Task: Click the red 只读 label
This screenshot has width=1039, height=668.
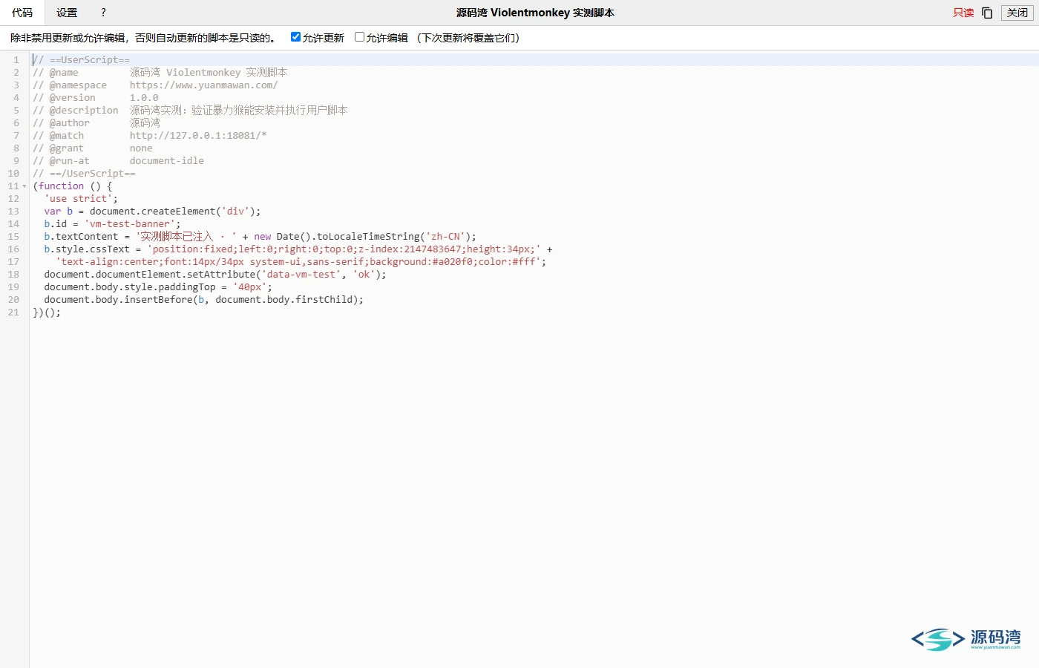Action: point(963,13)
